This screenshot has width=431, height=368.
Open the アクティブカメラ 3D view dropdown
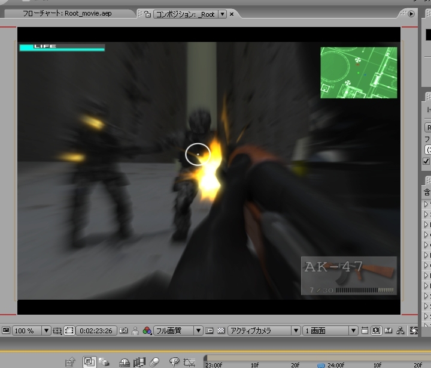[x=264, y=331]
